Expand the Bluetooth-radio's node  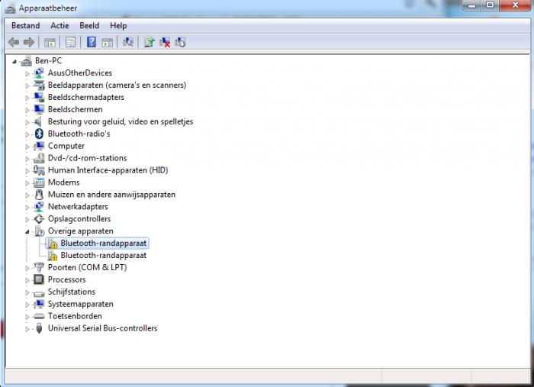tap(27, 134)
